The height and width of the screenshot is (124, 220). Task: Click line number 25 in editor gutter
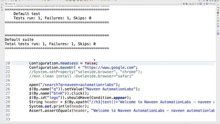(x=8, y=85)
